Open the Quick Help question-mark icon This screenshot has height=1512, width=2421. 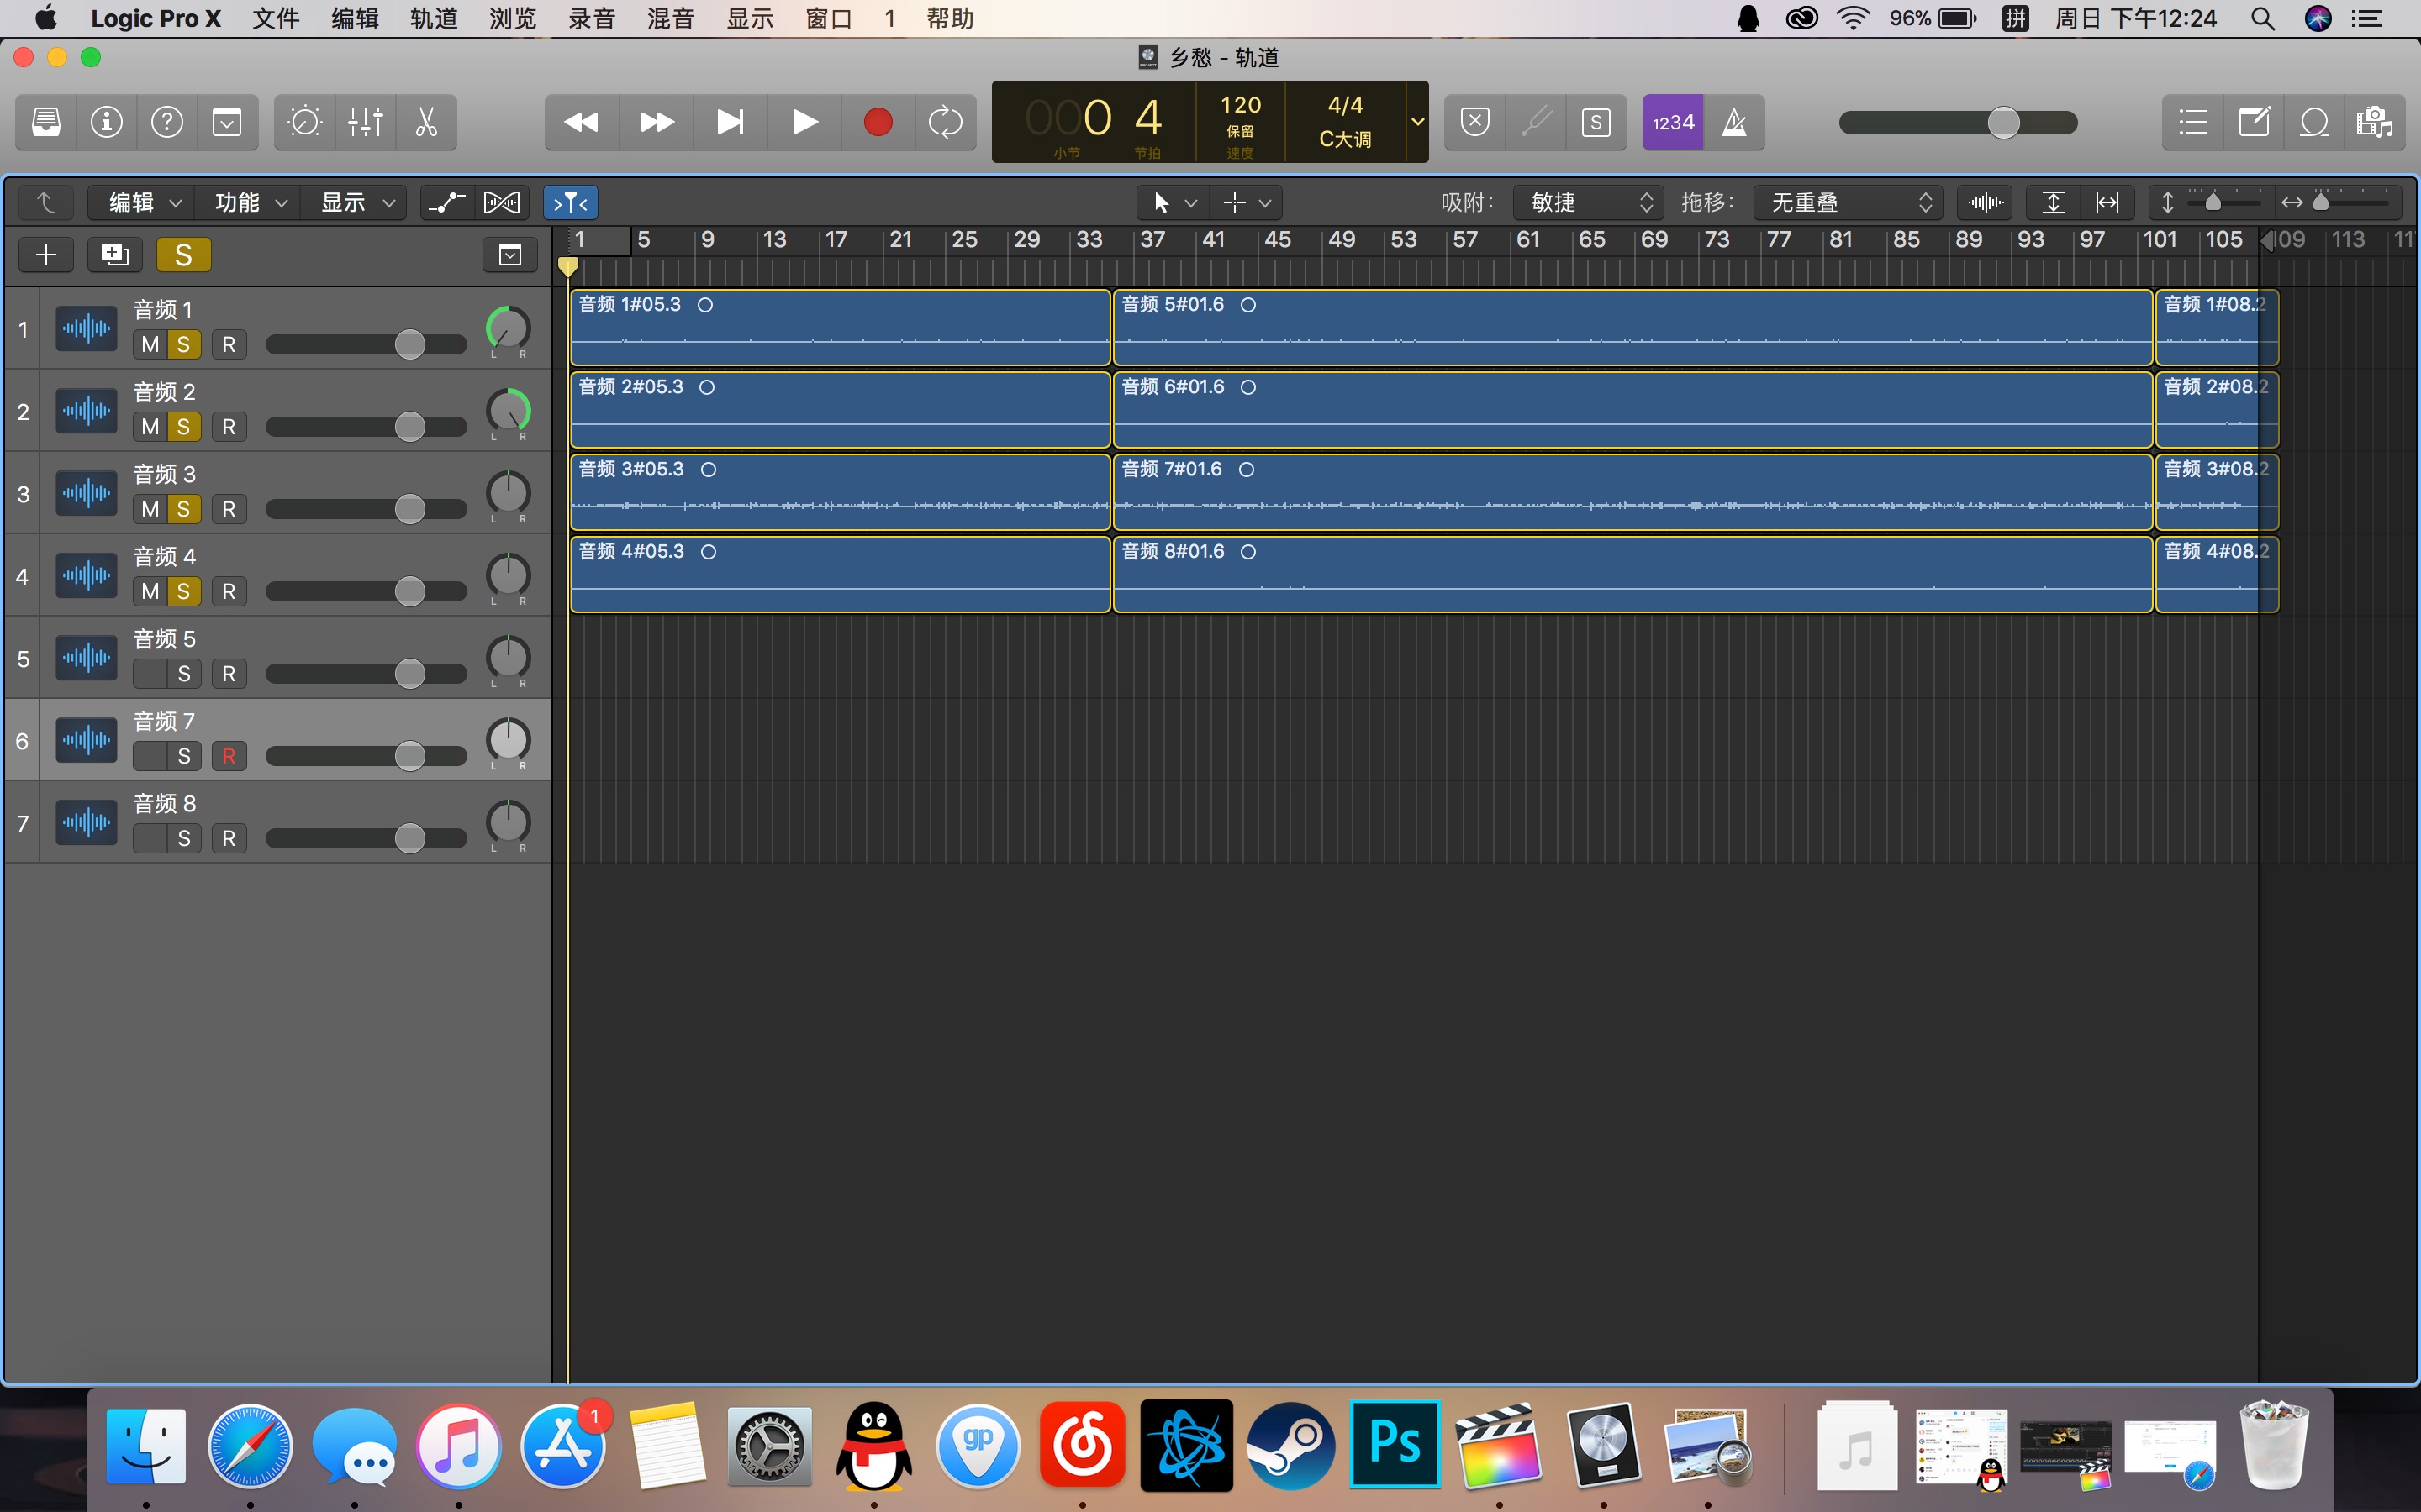(167, 122)
